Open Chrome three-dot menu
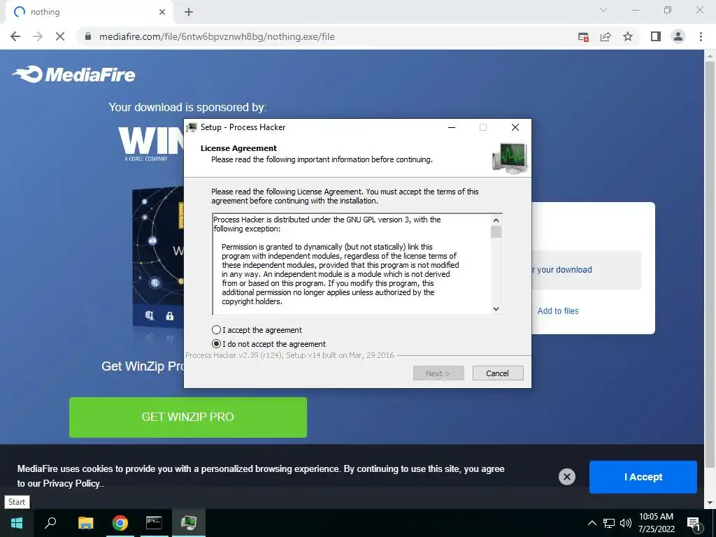 (701, 36)
